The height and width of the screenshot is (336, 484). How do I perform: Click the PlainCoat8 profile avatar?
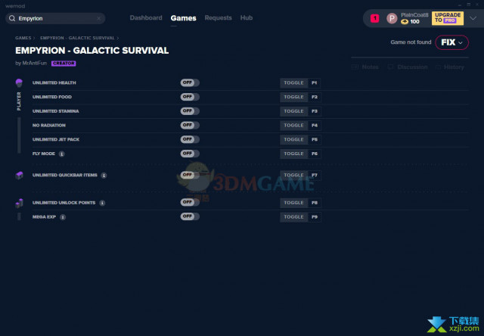392,18
